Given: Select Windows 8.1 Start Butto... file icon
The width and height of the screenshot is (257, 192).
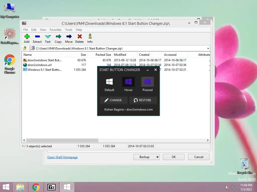Looking at the screenshot, I should click(x=25, y=70).
